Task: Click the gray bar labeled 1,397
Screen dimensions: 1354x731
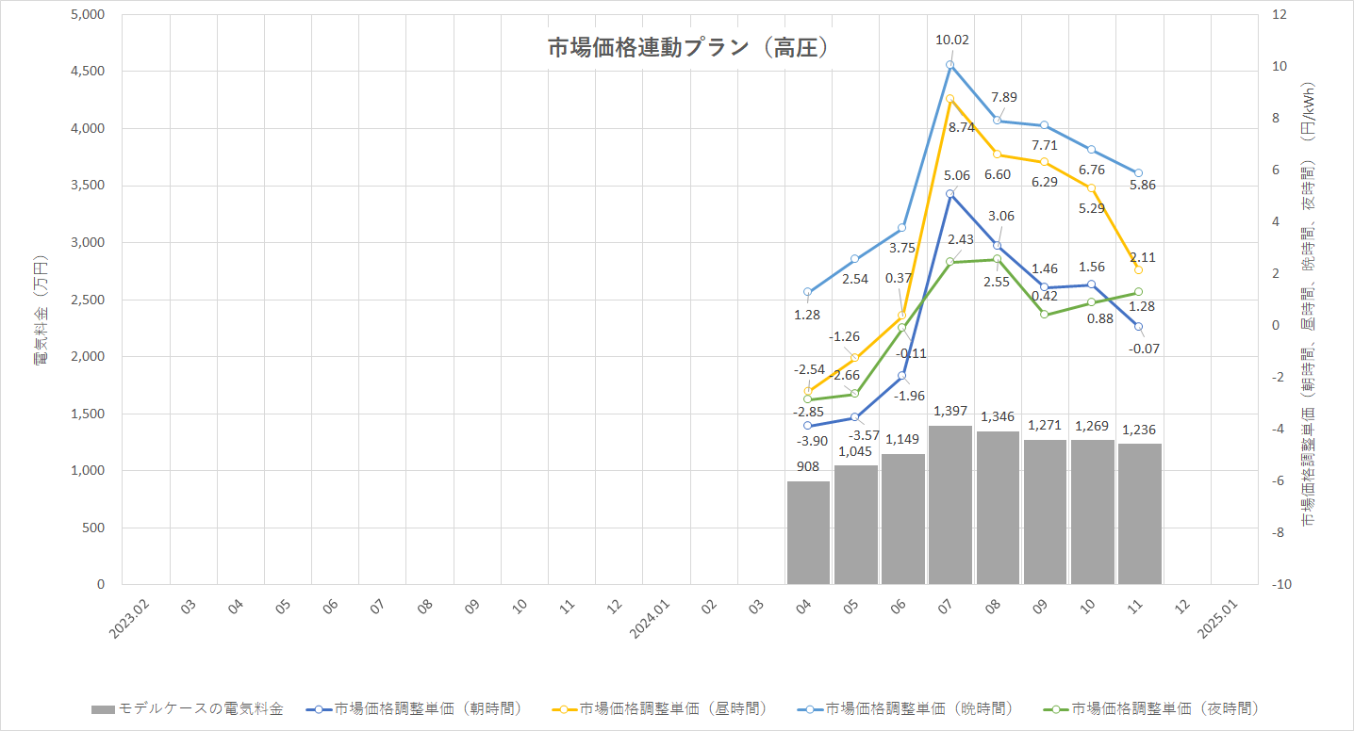Action: point(949,505)
